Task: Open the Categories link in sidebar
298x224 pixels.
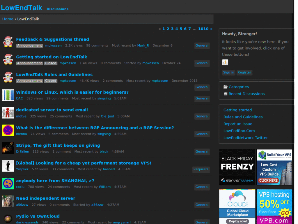Action: tap(239, 87)
